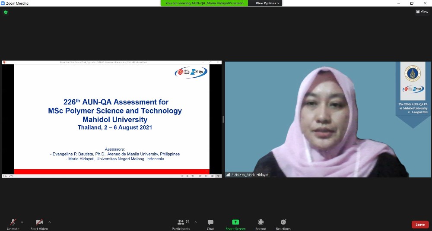Image resolution: width=432 pixels, height=231 pixels.
Task: Click the divider between slide and video
Action: tap(223, 119)
